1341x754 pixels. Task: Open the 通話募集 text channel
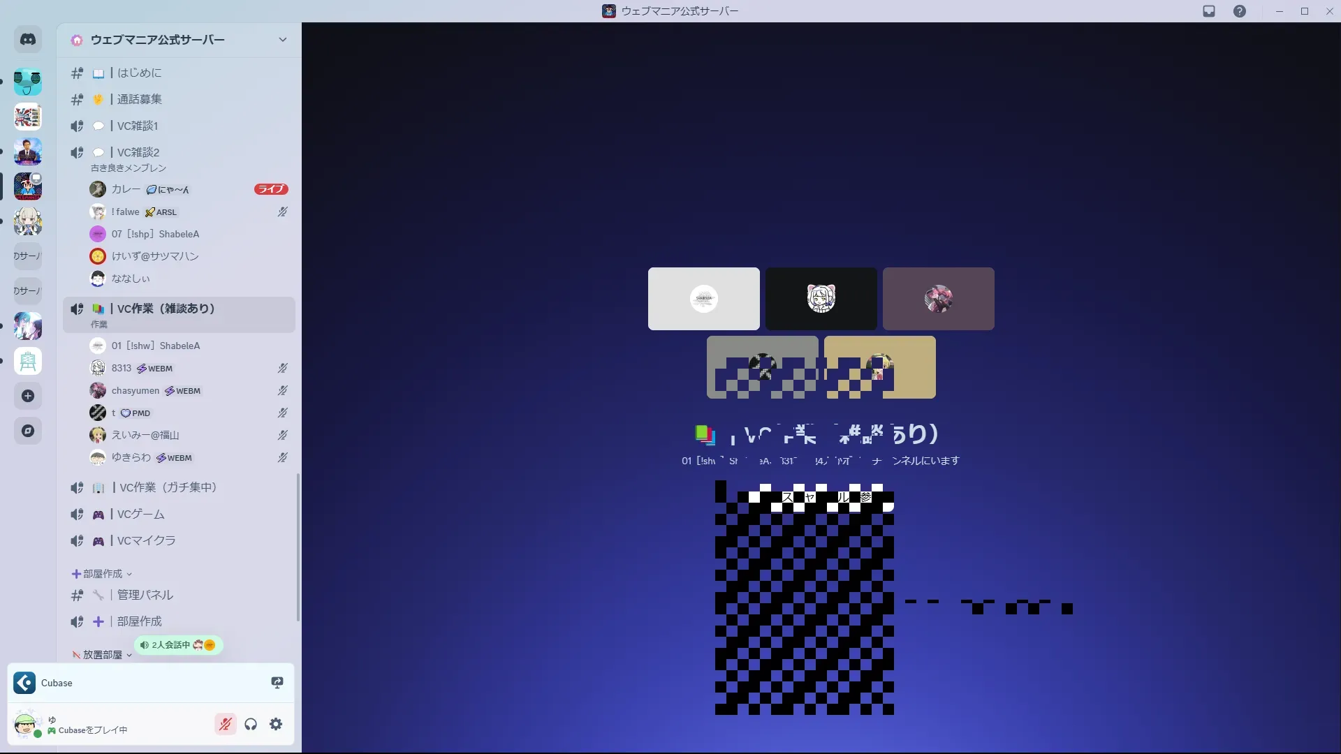click(139, 99)
